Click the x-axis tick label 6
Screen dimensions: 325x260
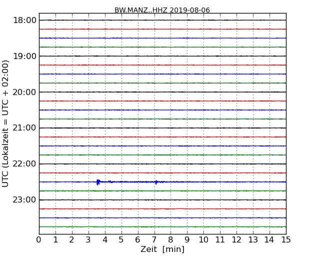(137, 239)
